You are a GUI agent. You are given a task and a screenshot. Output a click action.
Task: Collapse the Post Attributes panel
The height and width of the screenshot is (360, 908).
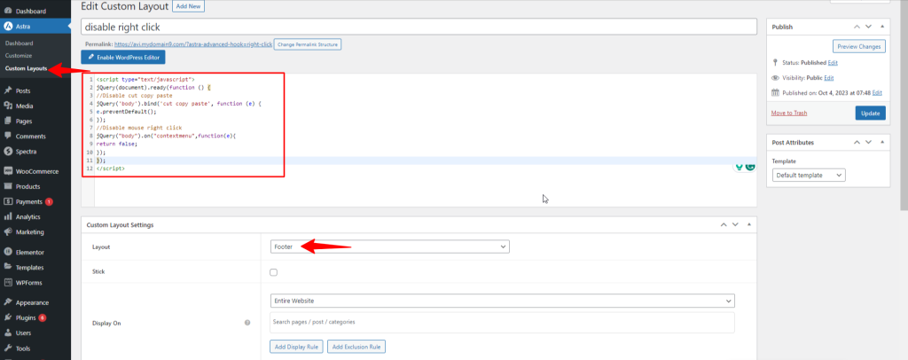[882, 142]
